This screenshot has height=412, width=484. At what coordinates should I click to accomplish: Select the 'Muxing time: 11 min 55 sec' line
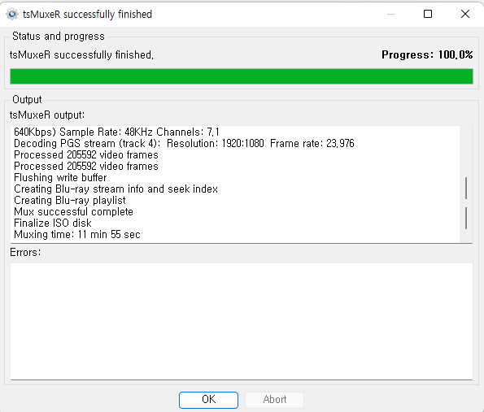77,234
